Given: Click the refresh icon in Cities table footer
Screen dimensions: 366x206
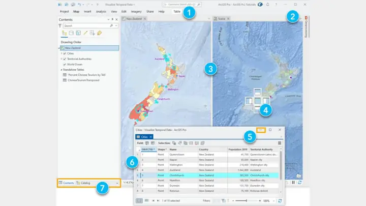Looking at the screenshot, I should pyautogui.click(x=280, y=200).
